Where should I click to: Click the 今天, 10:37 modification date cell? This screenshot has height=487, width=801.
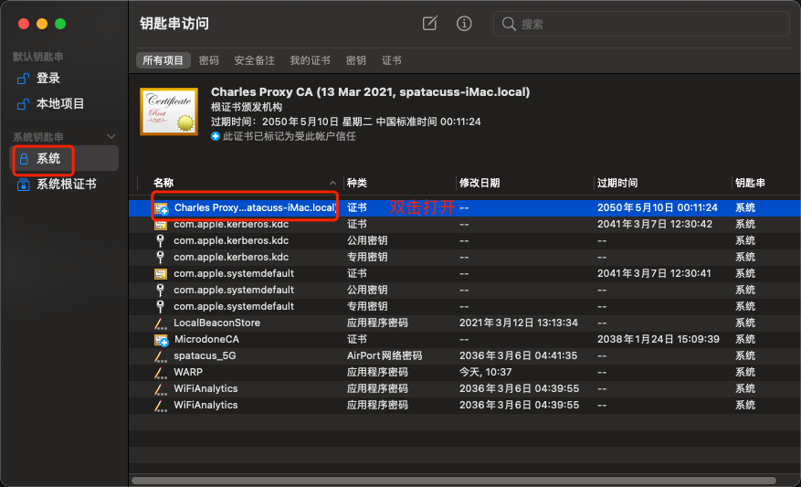[x=485, y=372]
